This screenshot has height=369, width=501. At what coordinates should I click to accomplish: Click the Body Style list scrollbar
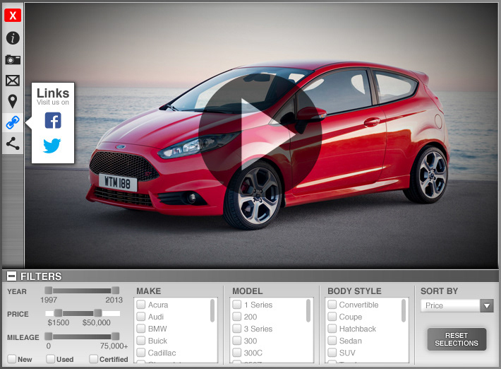pyautogui.click(x=404, y=310)
